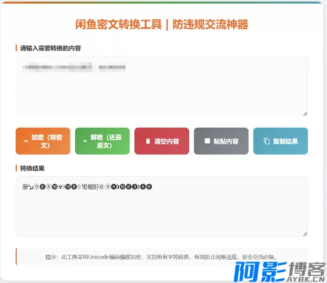327x283 pixels.
Task: Click the unlock icon on the decrypt button
Action: (84, 141)
